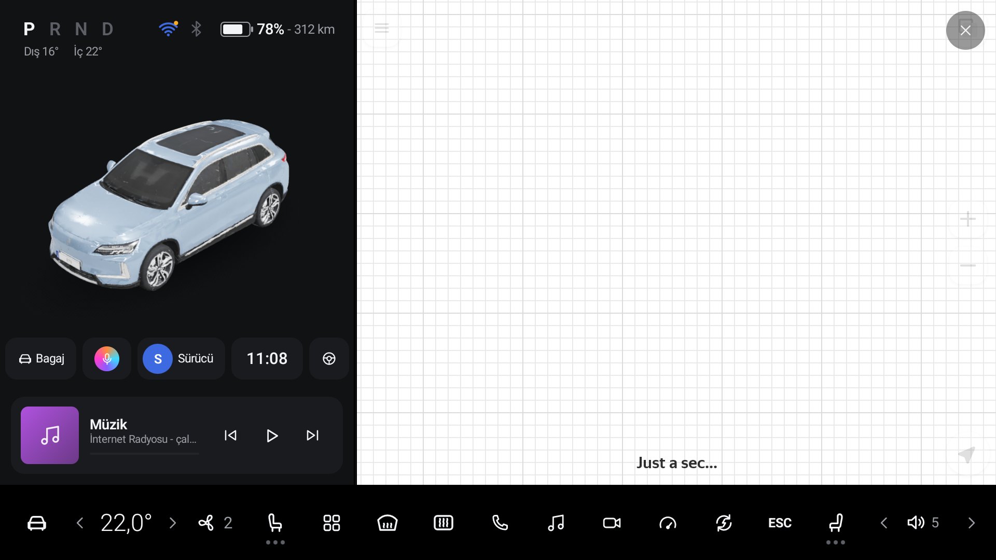The image size is (996, 560).
Task: Activate the voice assistant microphone
Action: 107,359
